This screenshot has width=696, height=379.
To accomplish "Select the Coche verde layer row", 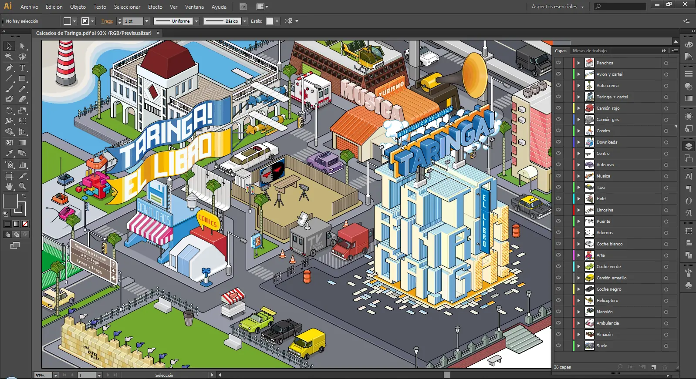I will point(615,267).
